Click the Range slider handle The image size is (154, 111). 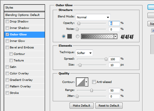(x=92, y=90)
